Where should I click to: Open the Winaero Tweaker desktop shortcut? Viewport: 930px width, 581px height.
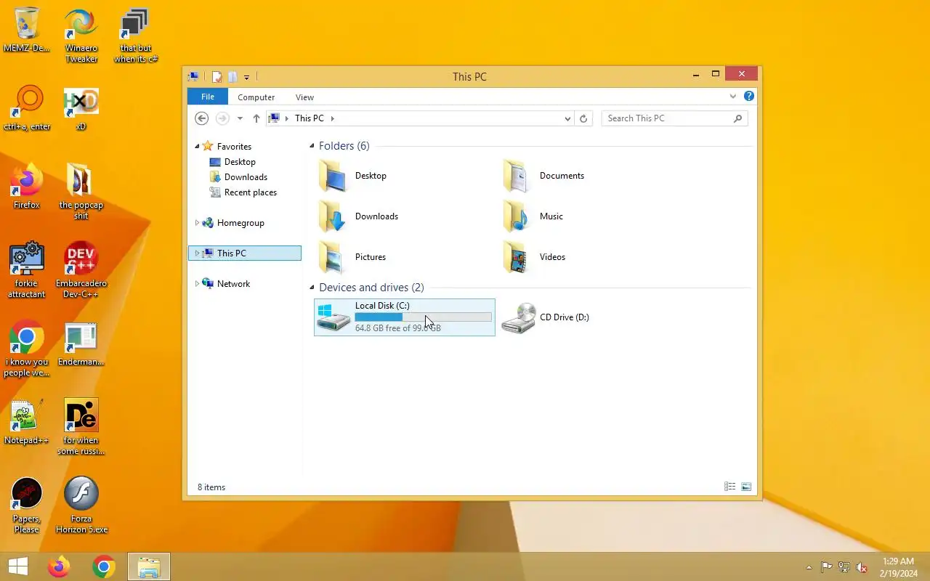(x=81, y=36)
